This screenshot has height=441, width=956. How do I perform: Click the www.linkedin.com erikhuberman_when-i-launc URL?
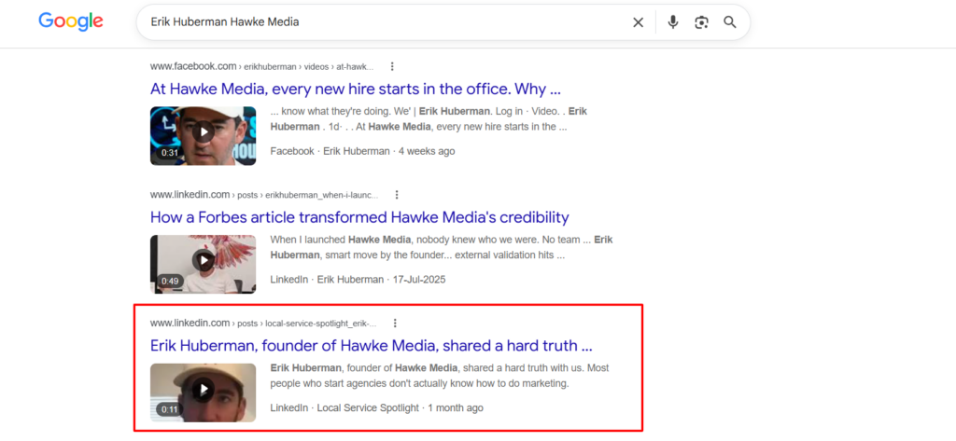(264, 195)
